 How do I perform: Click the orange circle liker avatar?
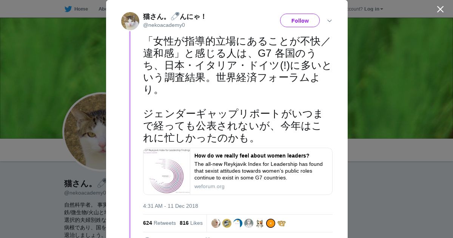click(271, 223)
